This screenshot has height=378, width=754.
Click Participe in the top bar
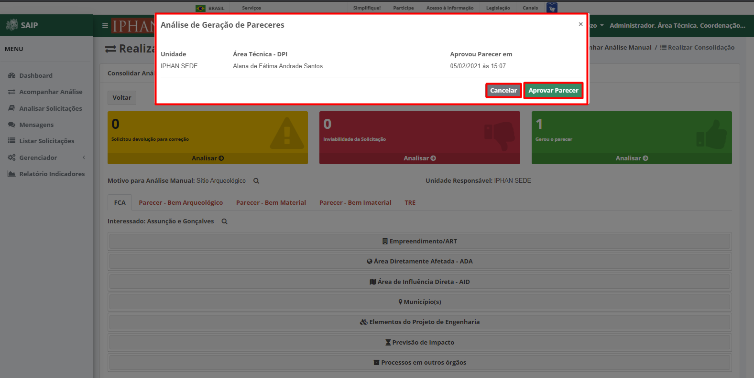pyautogui.click(x=404, y=8)
